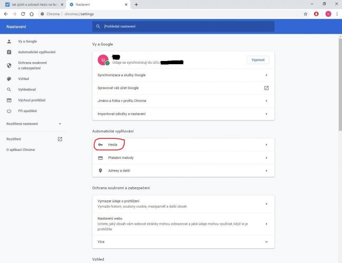Click the Vy a Google person icon
This screenshot has width=342, height=263.
click(x=9, y=42)
